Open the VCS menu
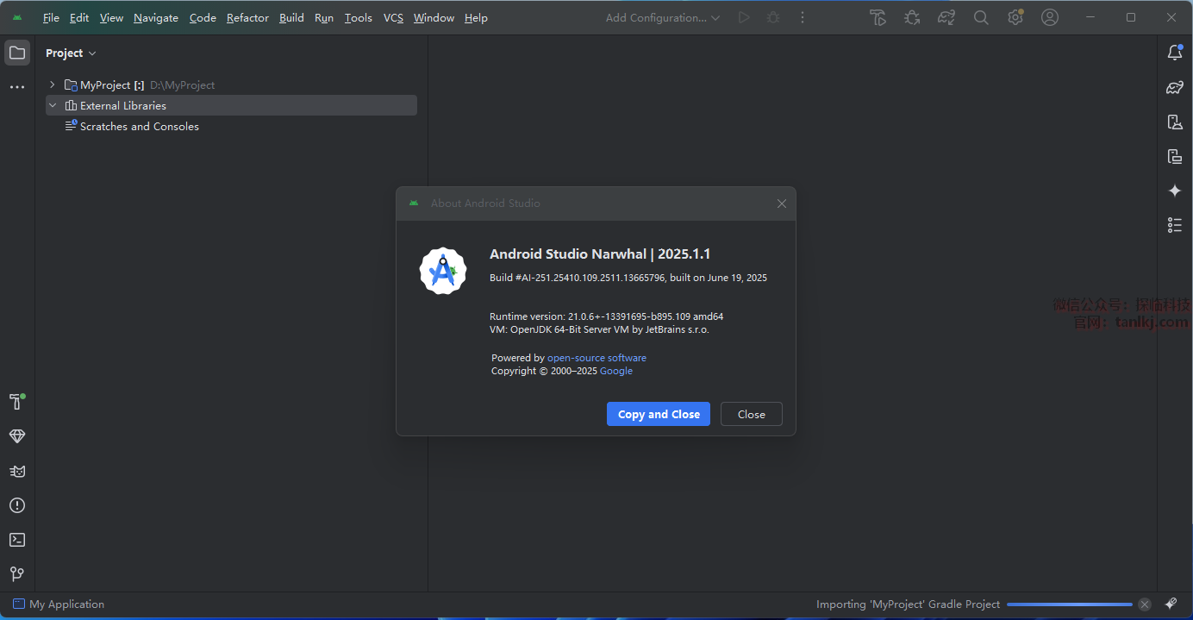The width and height of the screenshot is (1193, 620). [x=393, y=17]
